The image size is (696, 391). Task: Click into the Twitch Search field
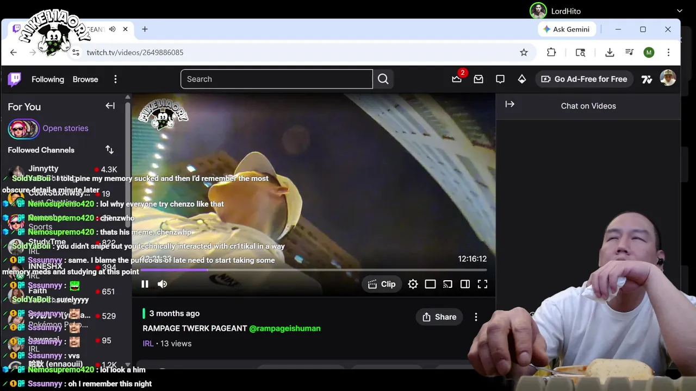(276, 79)
